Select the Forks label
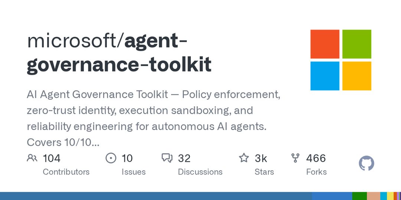The height and width of the screenshot is (200, 401). (x=316, y=172)
